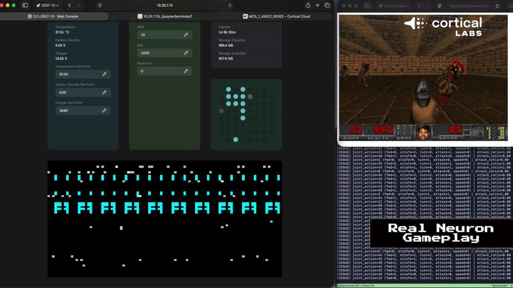Show tab overview in left browser window
The height and width of the screenshot is (288, 513).
(x=327, y=5)
